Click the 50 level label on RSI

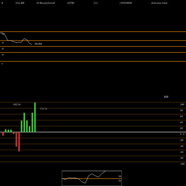tap(3, 49)
